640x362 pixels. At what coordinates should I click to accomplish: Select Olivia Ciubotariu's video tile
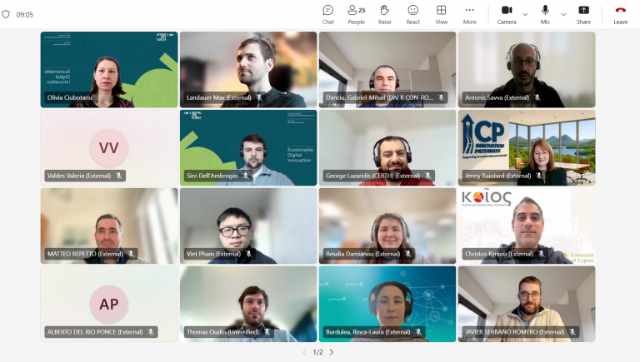pyautogui.click(x=109, y=70)
